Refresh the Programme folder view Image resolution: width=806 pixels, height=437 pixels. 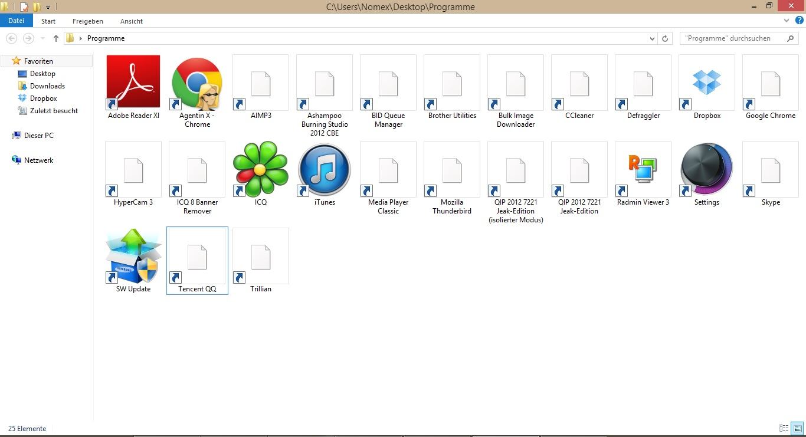(665, 38)
